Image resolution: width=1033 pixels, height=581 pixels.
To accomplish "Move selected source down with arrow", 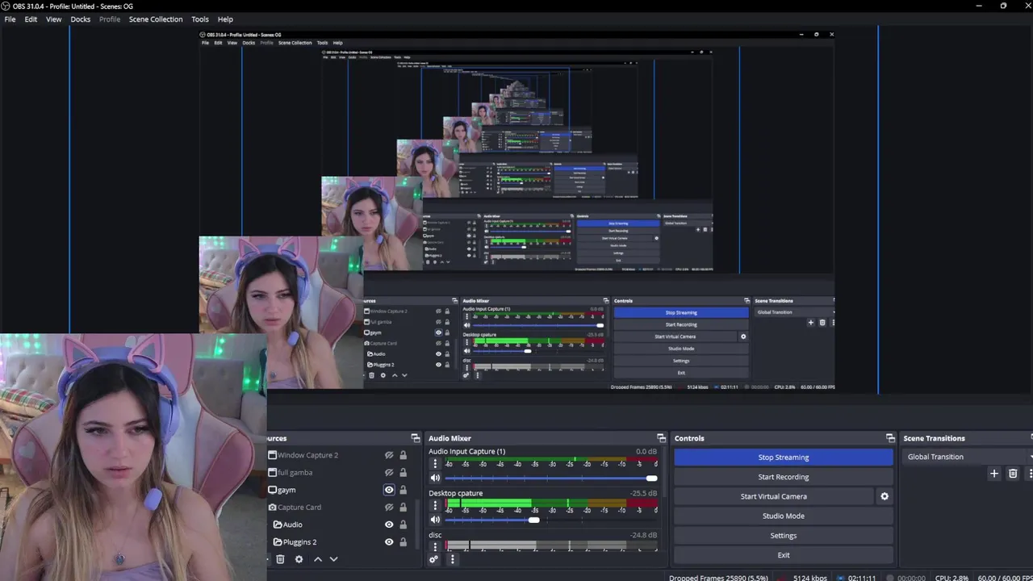I will [x=333, y=559].
